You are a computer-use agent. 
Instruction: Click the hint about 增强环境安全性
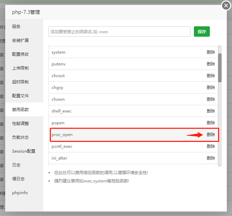tap(101, 173)
